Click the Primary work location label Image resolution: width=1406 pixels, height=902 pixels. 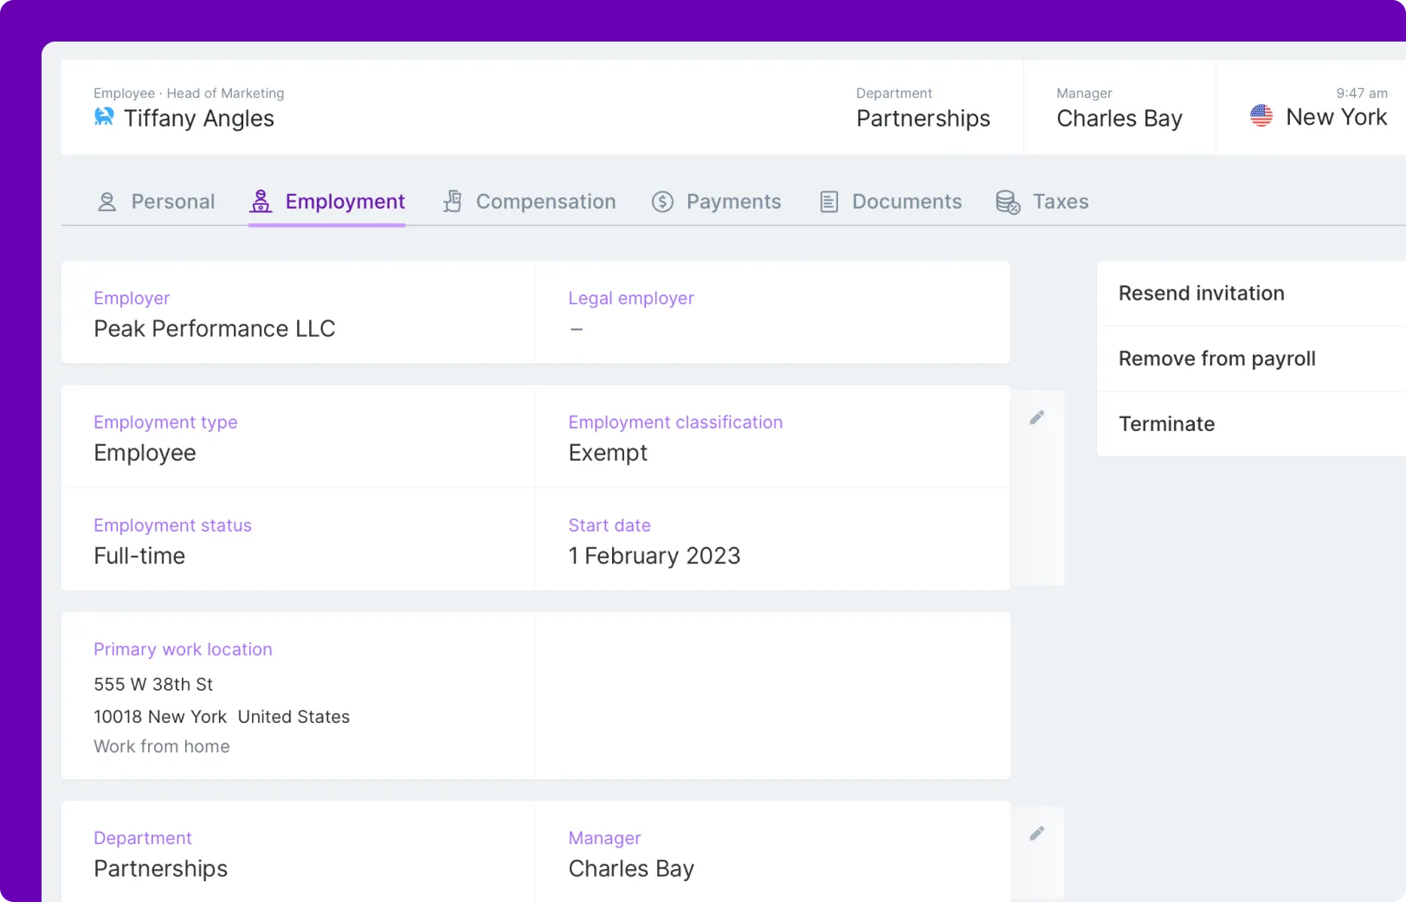pyautogui.click(x=183, y=649)
